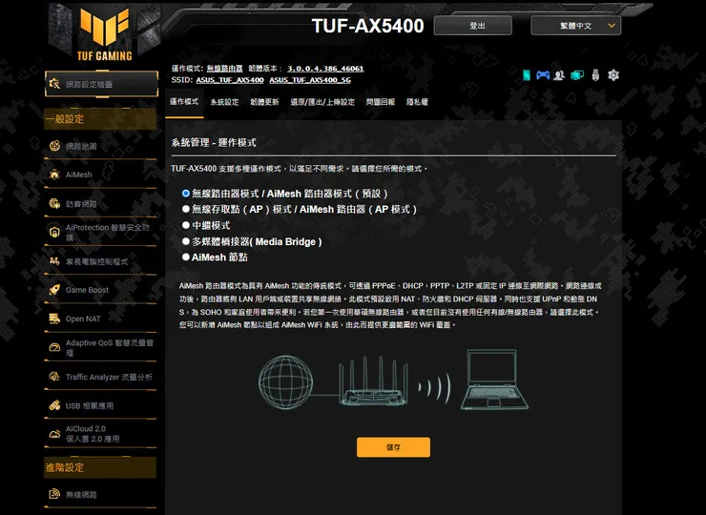Open the 網路設定精靈 quick setup button
Image resolution: width=706 pixels, height=515 pixels.
pos(101,84)
